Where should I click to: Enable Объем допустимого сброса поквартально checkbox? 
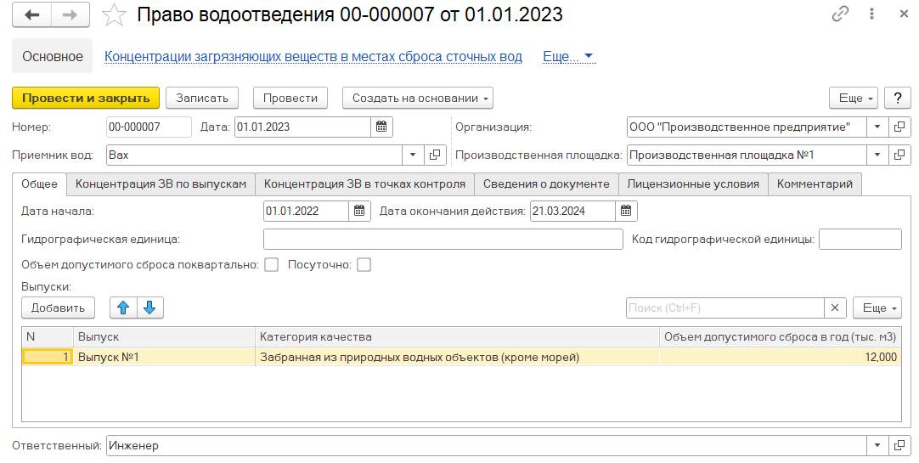pos(272,265)
